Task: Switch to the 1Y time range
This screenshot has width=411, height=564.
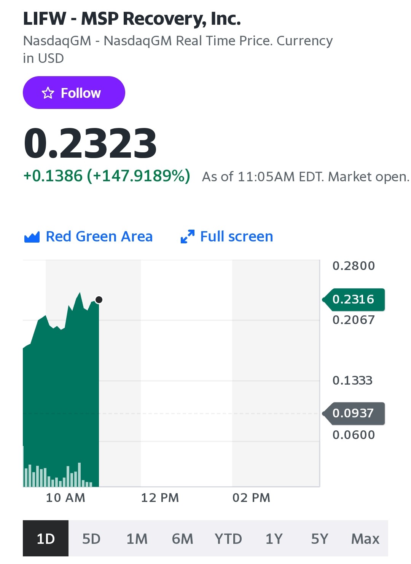Action: pyautogui.click(x=274, y=538)
